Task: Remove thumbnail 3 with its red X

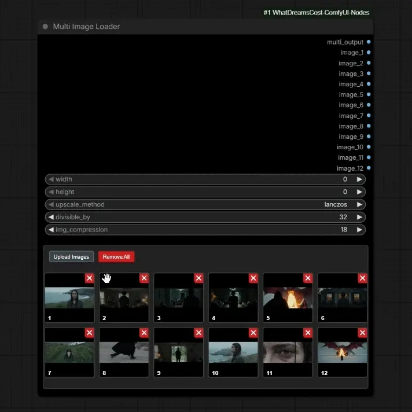Action: click(x=198, y=278)
